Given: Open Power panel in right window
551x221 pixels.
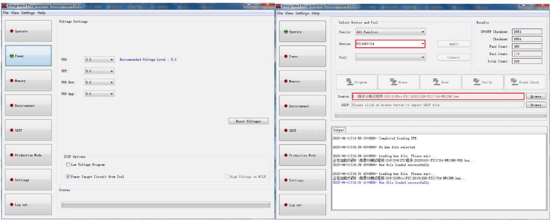Looking at the screenshot, I should (302, 56).
